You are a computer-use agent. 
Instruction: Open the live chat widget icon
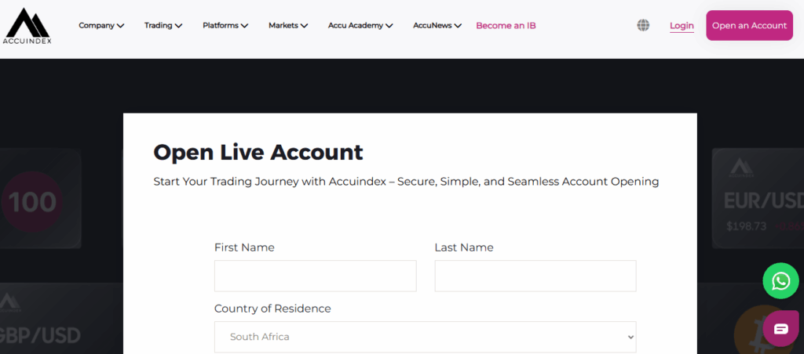click(x=780, y=328)
